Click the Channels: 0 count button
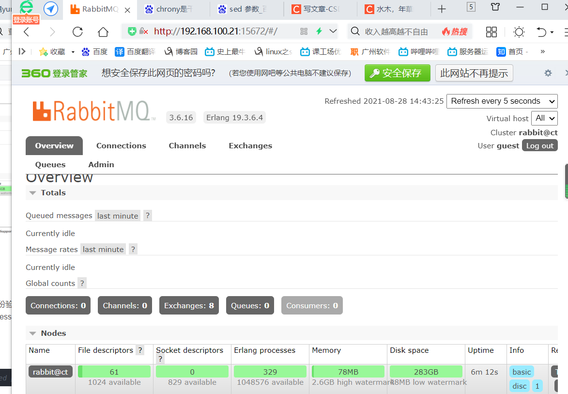Image resolution: width=568 pixels, height=394 pixels. [125, 306]
